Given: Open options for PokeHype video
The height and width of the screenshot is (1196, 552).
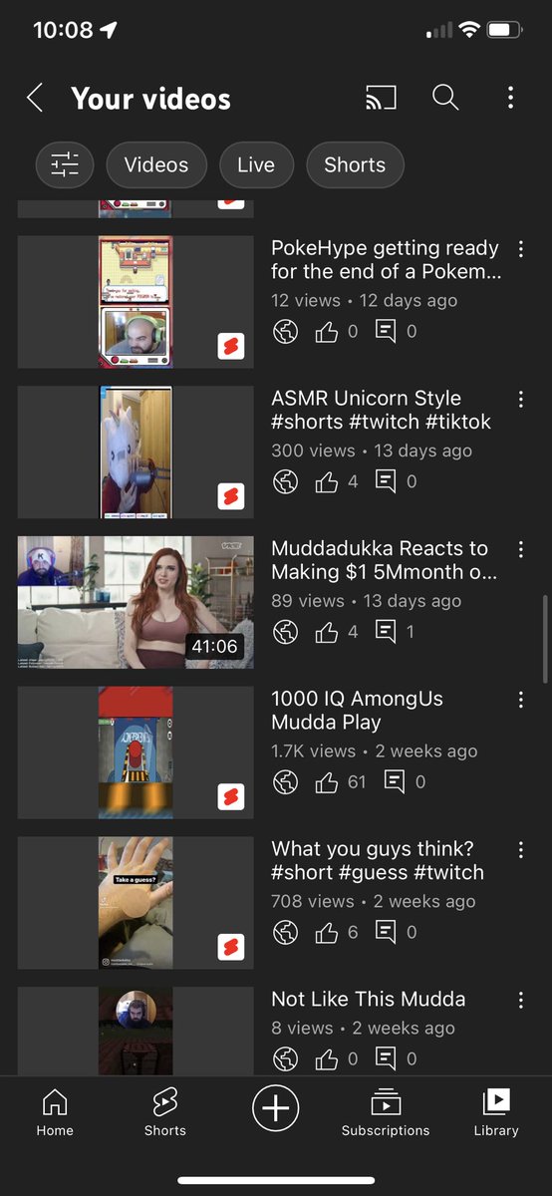Looking at the screenshot, I should pos(520,248).
